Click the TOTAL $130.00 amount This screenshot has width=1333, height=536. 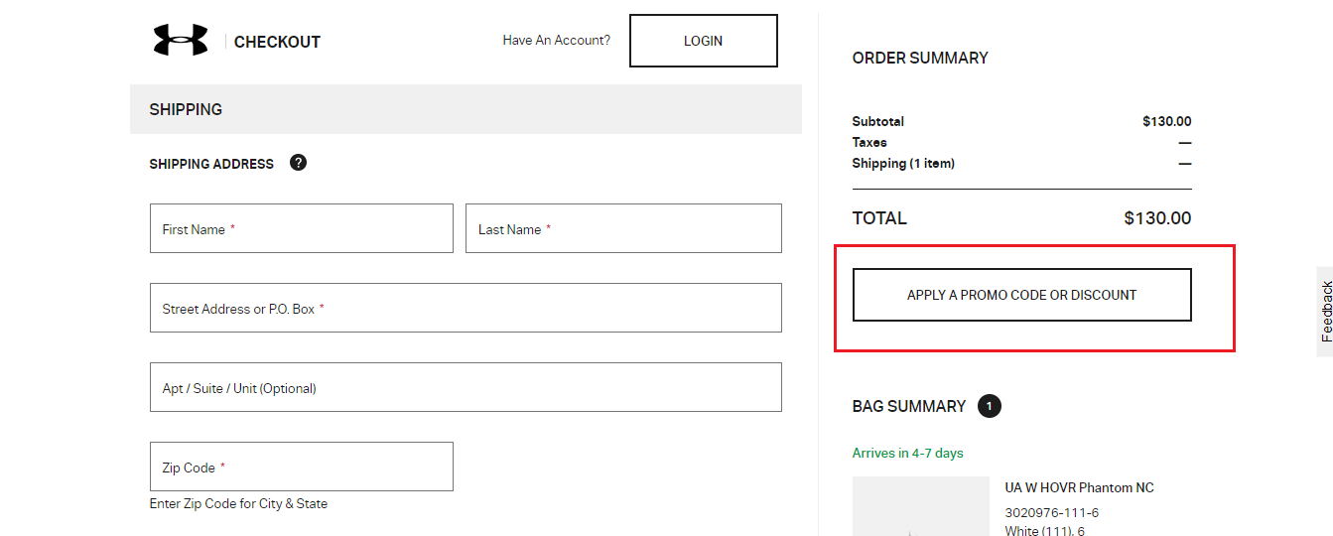point(1157,218)
